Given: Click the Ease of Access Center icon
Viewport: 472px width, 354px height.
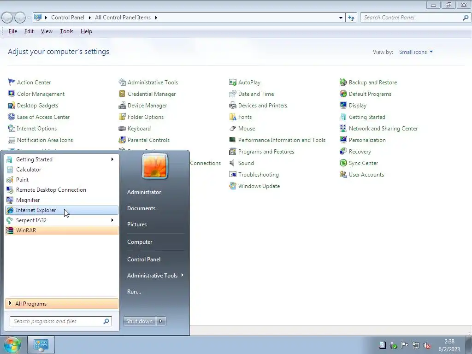Looking at the screenshot, I should pos(12,117).
